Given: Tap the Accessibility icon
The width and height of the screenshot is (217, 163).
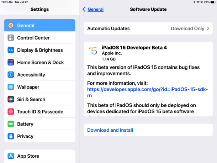Looking at the screenshot, I should tap(11, 75).
